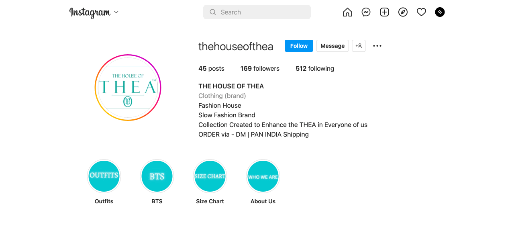Click the new post plus icon
This screenshot has width=514, height=225.
click(x=384, y=12)
